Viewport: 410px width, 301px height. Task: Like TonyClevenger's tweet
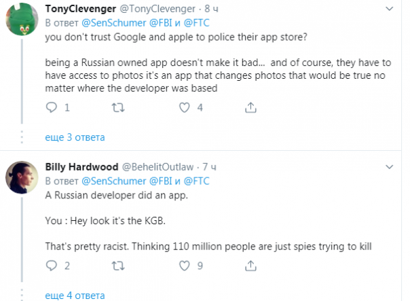[x=183, y=107]
